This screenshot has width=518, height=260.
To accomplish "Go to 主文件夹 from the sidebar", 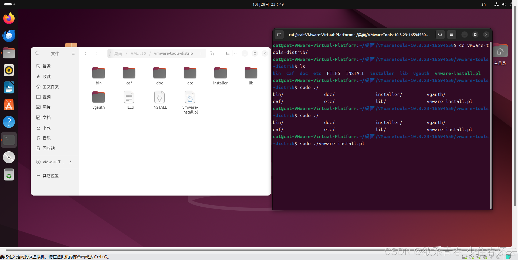I will 50,87.
